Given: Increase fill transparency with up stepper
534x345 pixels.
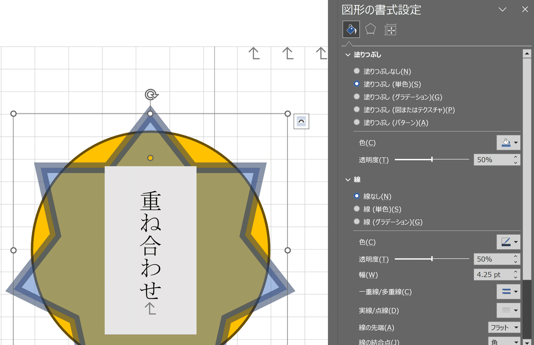Looking at the screenshot, I should click(x=516, y=157).
